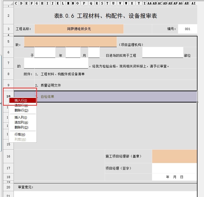Select row header 16
This screenshot has width=204, height=197.
8,156
